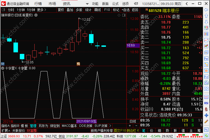Click the red 通达信 logo icon
Viewport: 210px width, 139px height.
pyautogui.click(x=3, y=4)
